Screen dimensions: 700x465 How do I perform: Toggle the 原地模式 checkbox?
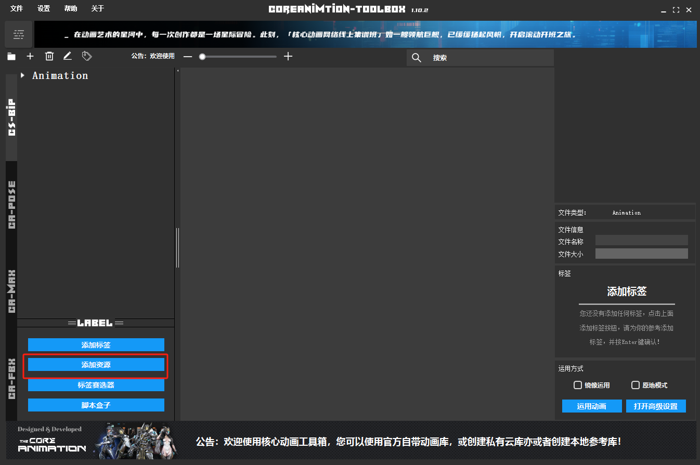pos(635,385)
